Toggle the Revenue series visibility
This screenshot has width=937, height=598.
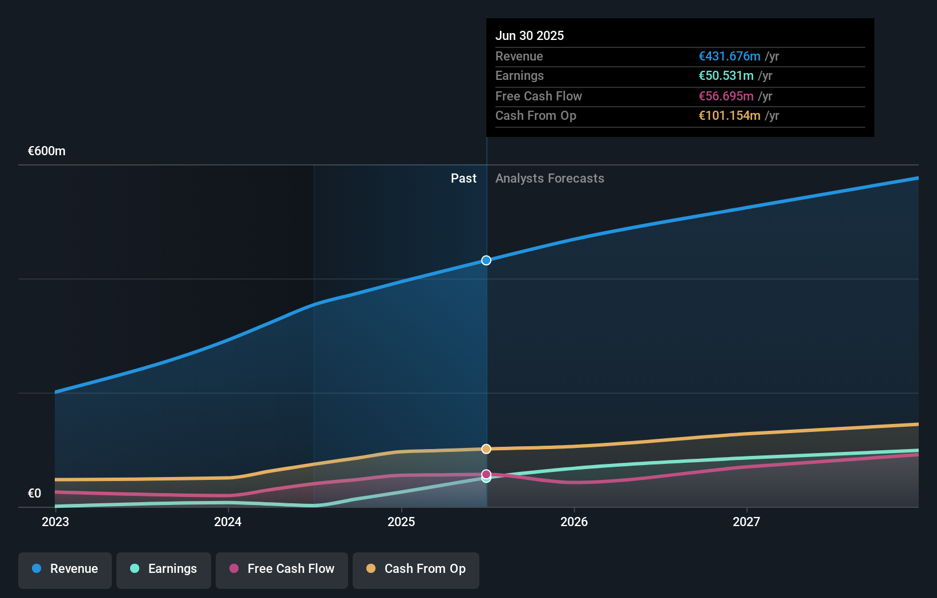(64, 570)
